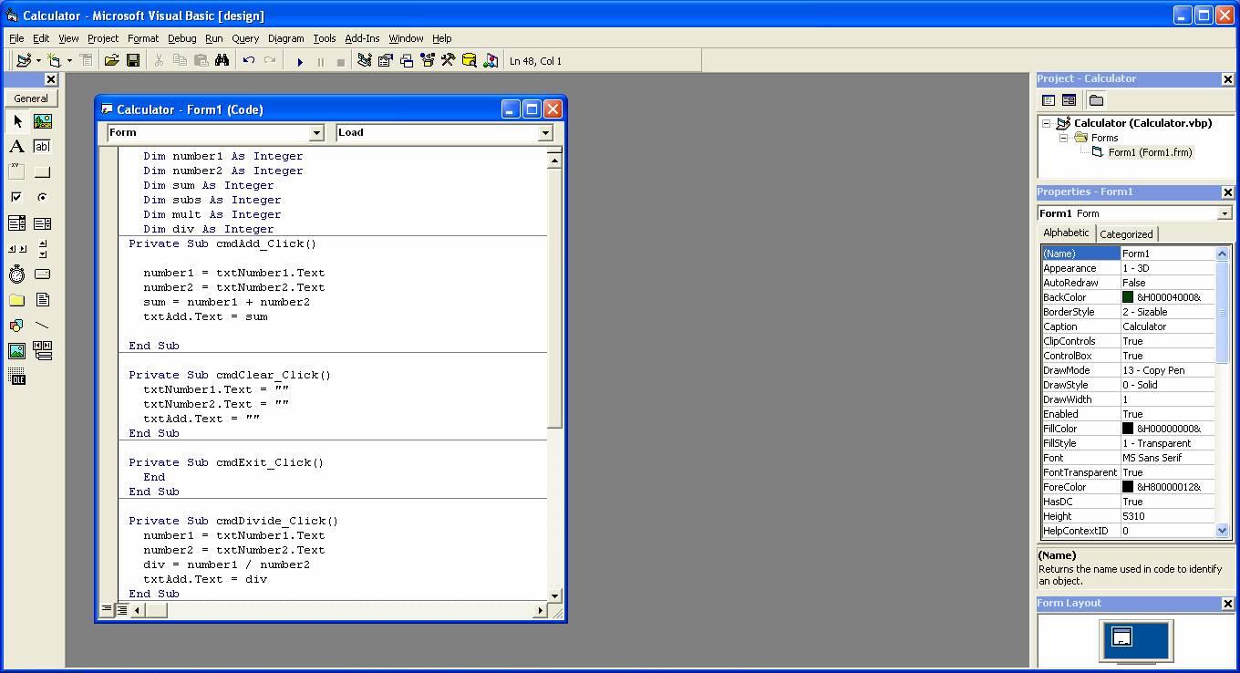Select the CheckBox control tool

click(x=16, y=196)
